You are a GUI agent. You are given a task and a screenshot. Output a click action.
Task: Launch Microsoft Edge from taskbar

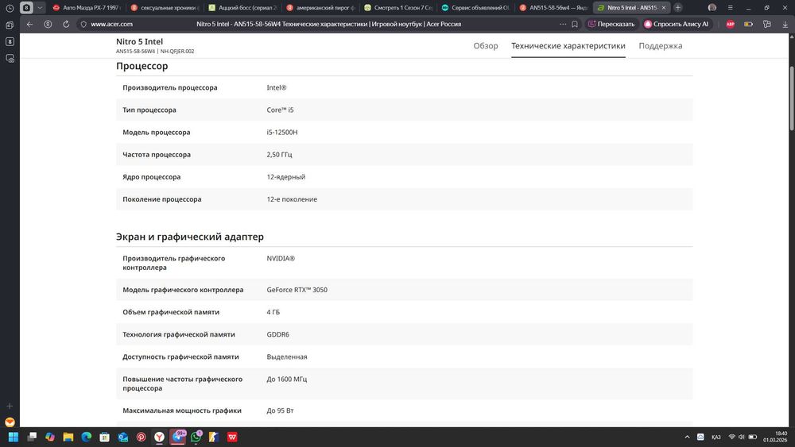coord(86,437)
